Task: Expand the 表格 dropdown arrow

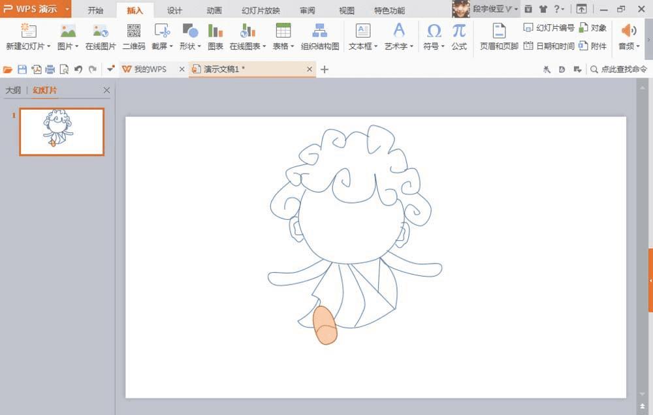Action: [293, 46]
